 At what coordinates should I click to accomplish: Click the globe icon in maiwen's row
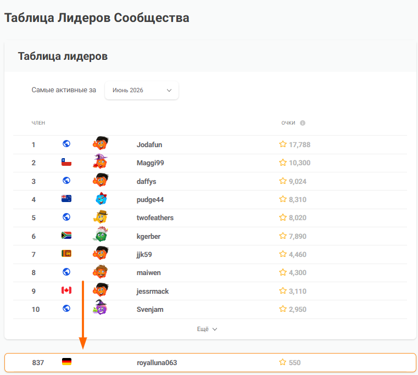[x=66, y=272]
